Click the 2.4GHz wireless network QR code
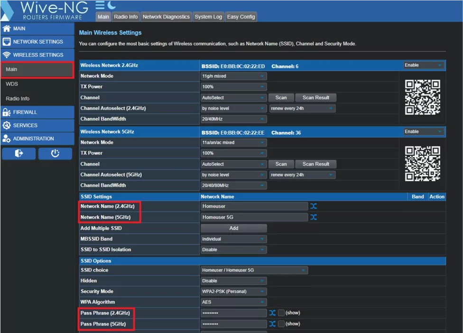 pos(422,97)
